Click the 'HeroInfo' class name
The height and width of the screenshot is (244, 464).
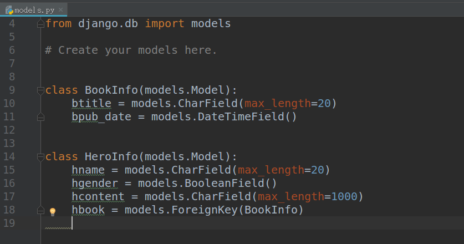[111, 156]
